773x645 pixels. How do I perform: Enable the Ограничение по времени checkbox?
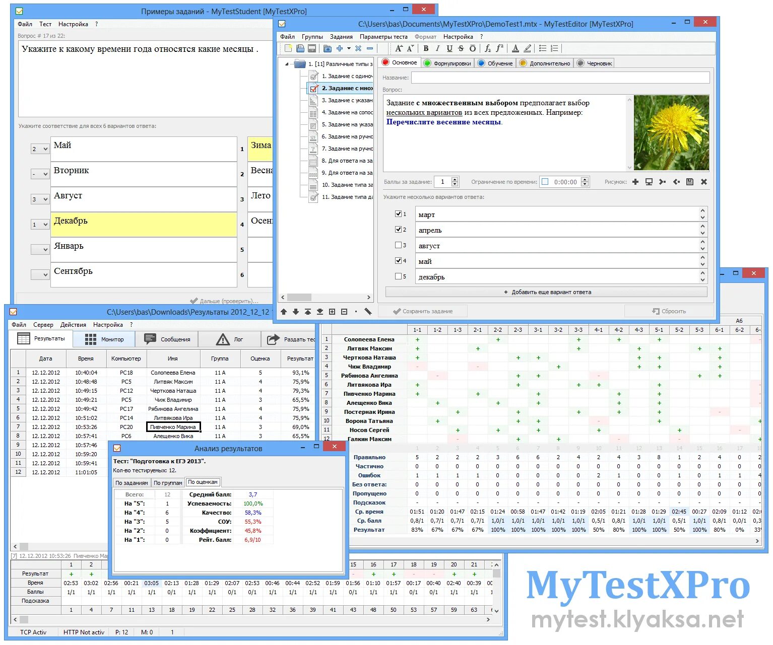pyautogui.click(x=545, y=182)
